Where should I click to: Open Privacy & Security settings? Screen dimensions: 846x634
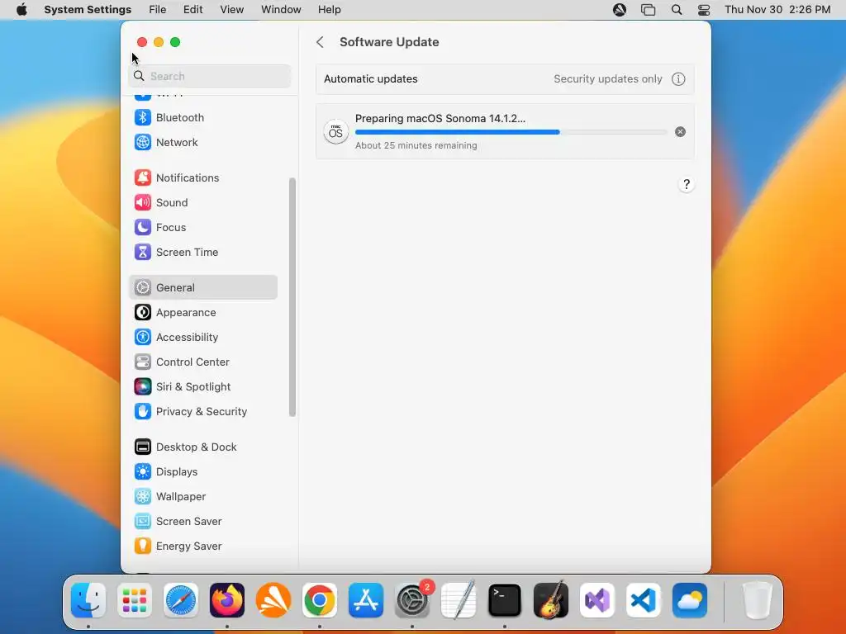(x=203, y=411)
